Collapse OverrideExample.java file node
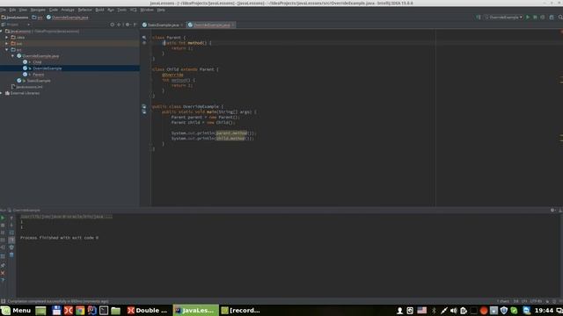563x316 pixels. tap(12, 56)
